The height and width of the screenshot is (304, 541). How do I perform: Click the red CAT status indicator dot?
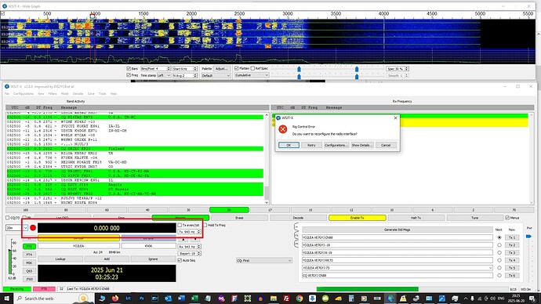[x=33, y=228]
